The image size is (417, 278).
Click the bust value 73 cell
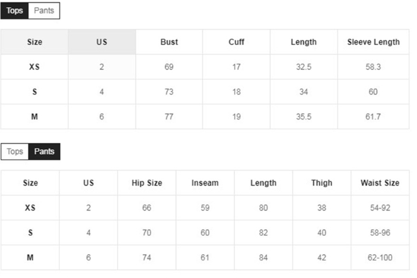pyautogui.click(x=169, y=92)
